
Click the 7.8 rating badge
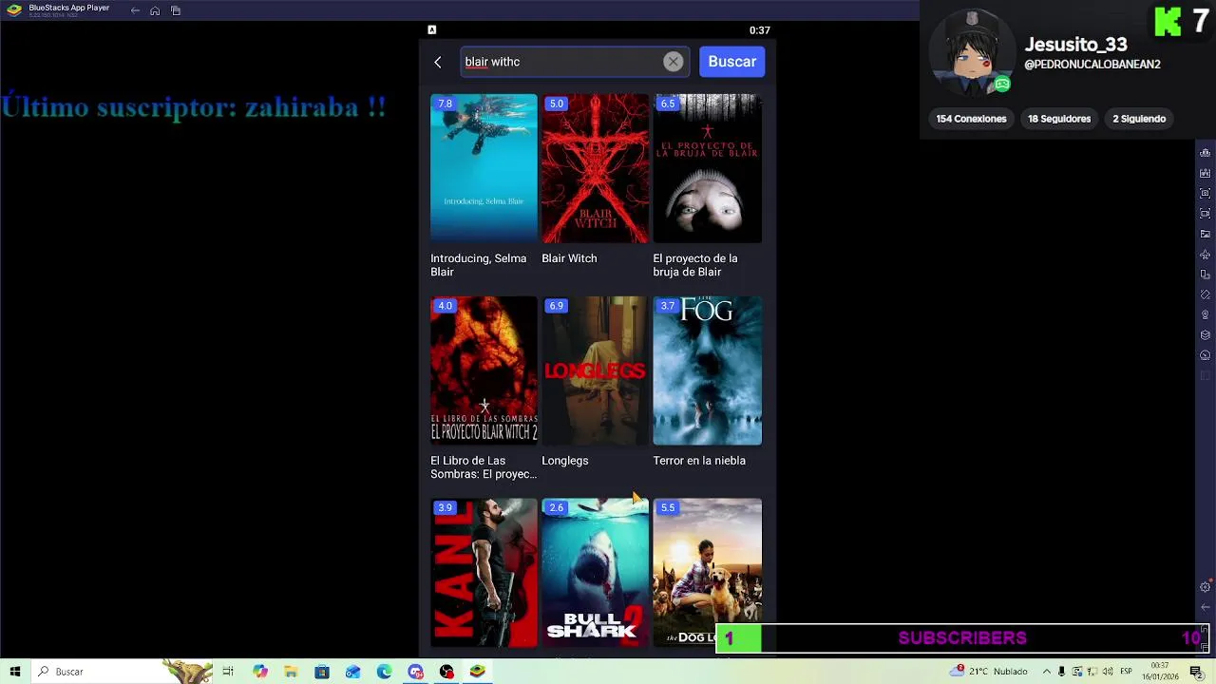445,104
